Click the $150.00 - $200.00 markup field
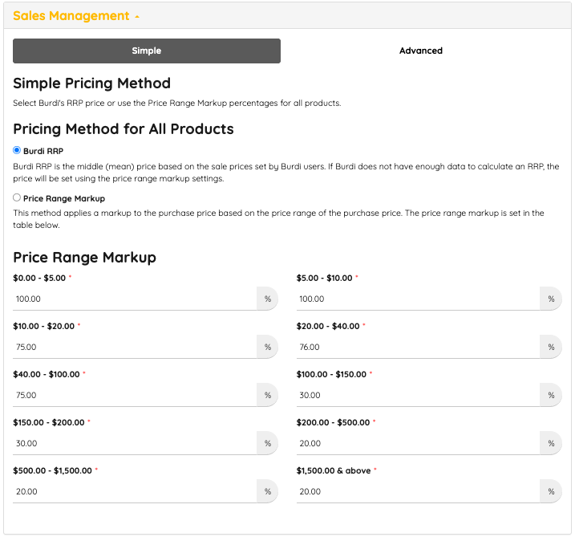The height and width of the screenshot is (537, 575). coord(135,443)
